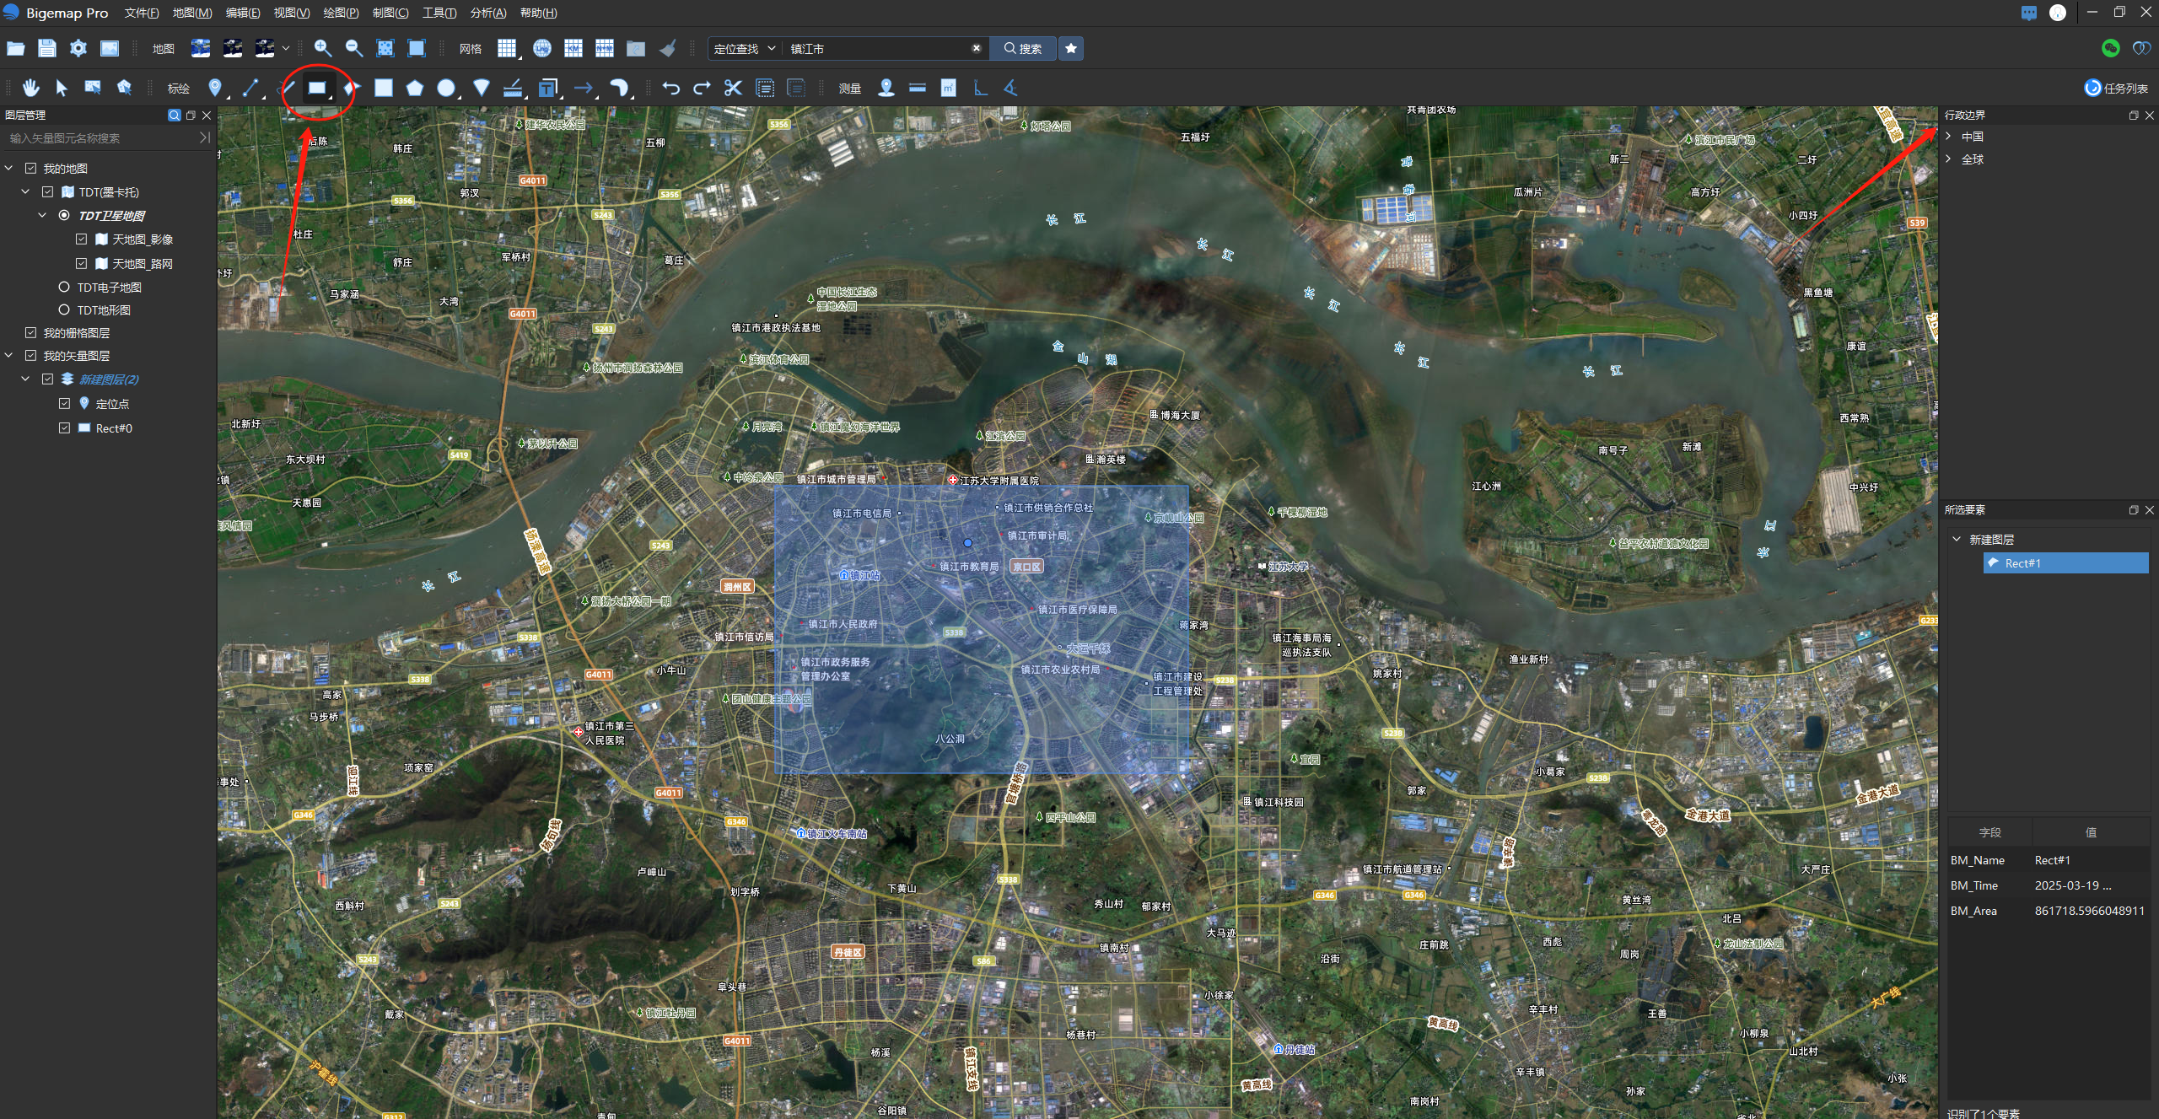This screenshot has width=2159, height=1119.
Task: Toggle the Rect#0 layer checkbox
Action: click(x=65, y=428)
